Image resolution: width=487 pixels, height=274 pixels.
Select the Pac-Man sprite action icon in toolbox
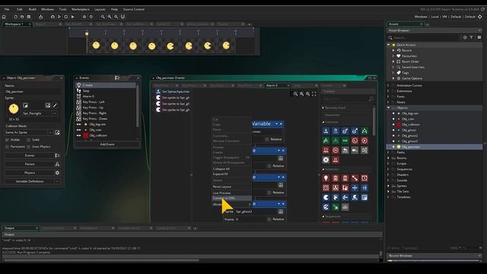coord(326,197)
